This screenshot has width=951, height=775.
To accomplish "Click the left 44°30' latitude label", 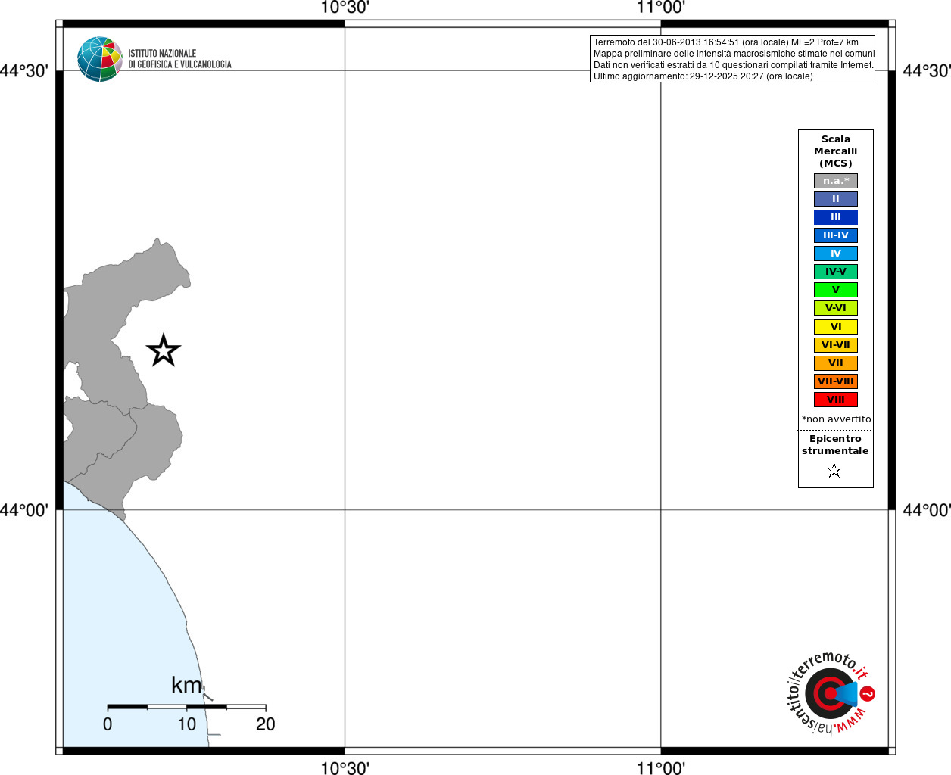I will click(x=24, y=71).
